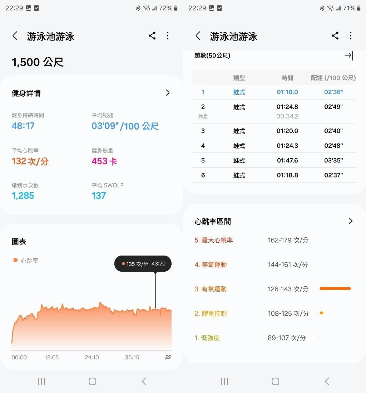Viewport: 366px width, 393px height.
Task: Select lap 1 row showing 01:18.0
Action: point(274,92)
